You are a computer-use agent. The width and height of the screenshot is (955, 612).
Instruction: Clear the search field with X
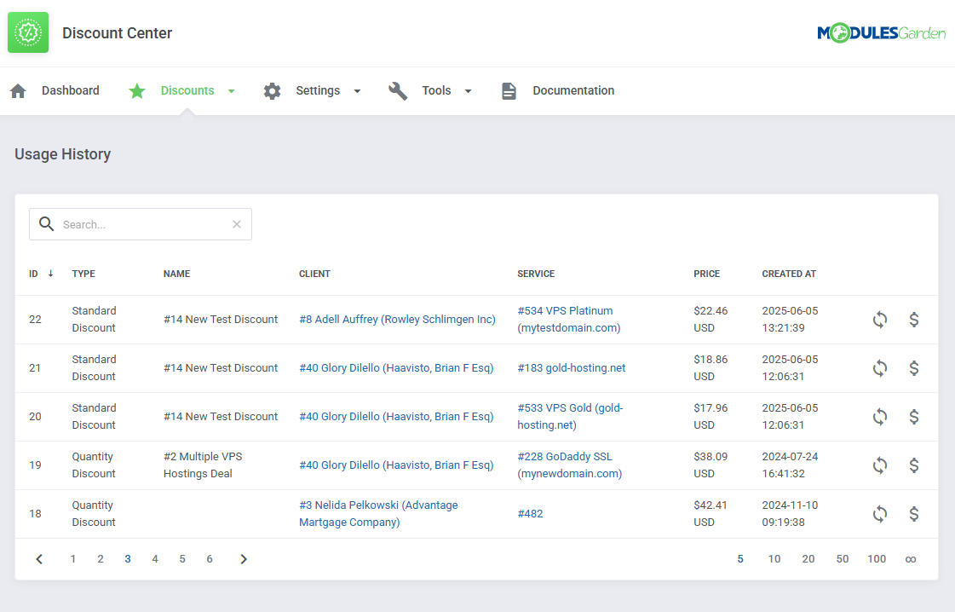pyautogui.click(x=237, y=224)
